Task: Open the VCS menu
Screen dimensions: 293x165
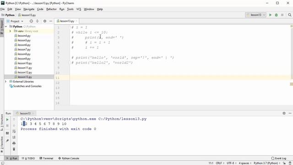Action: 79,9
